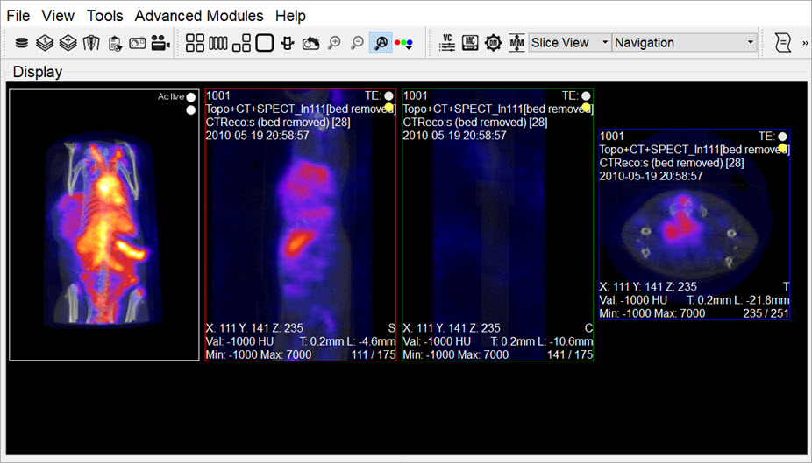Viewport: 812px width, 463px height.
Task: Open the RGB color dots palette
Action: click(x=403, y=43)
